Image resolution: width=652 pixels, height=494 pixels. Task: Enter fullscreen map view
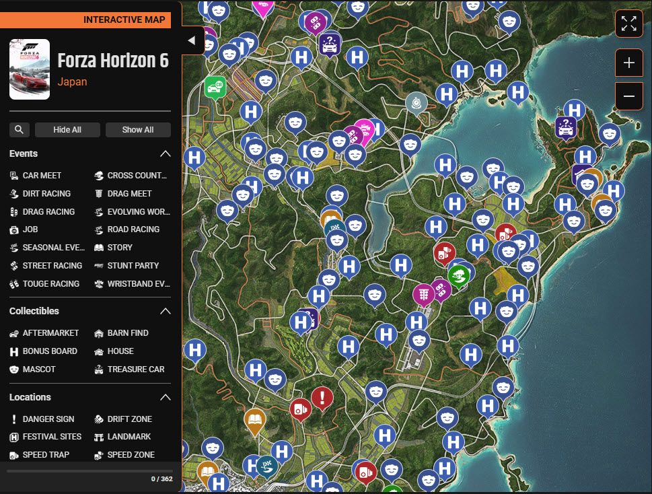[628, 24]
